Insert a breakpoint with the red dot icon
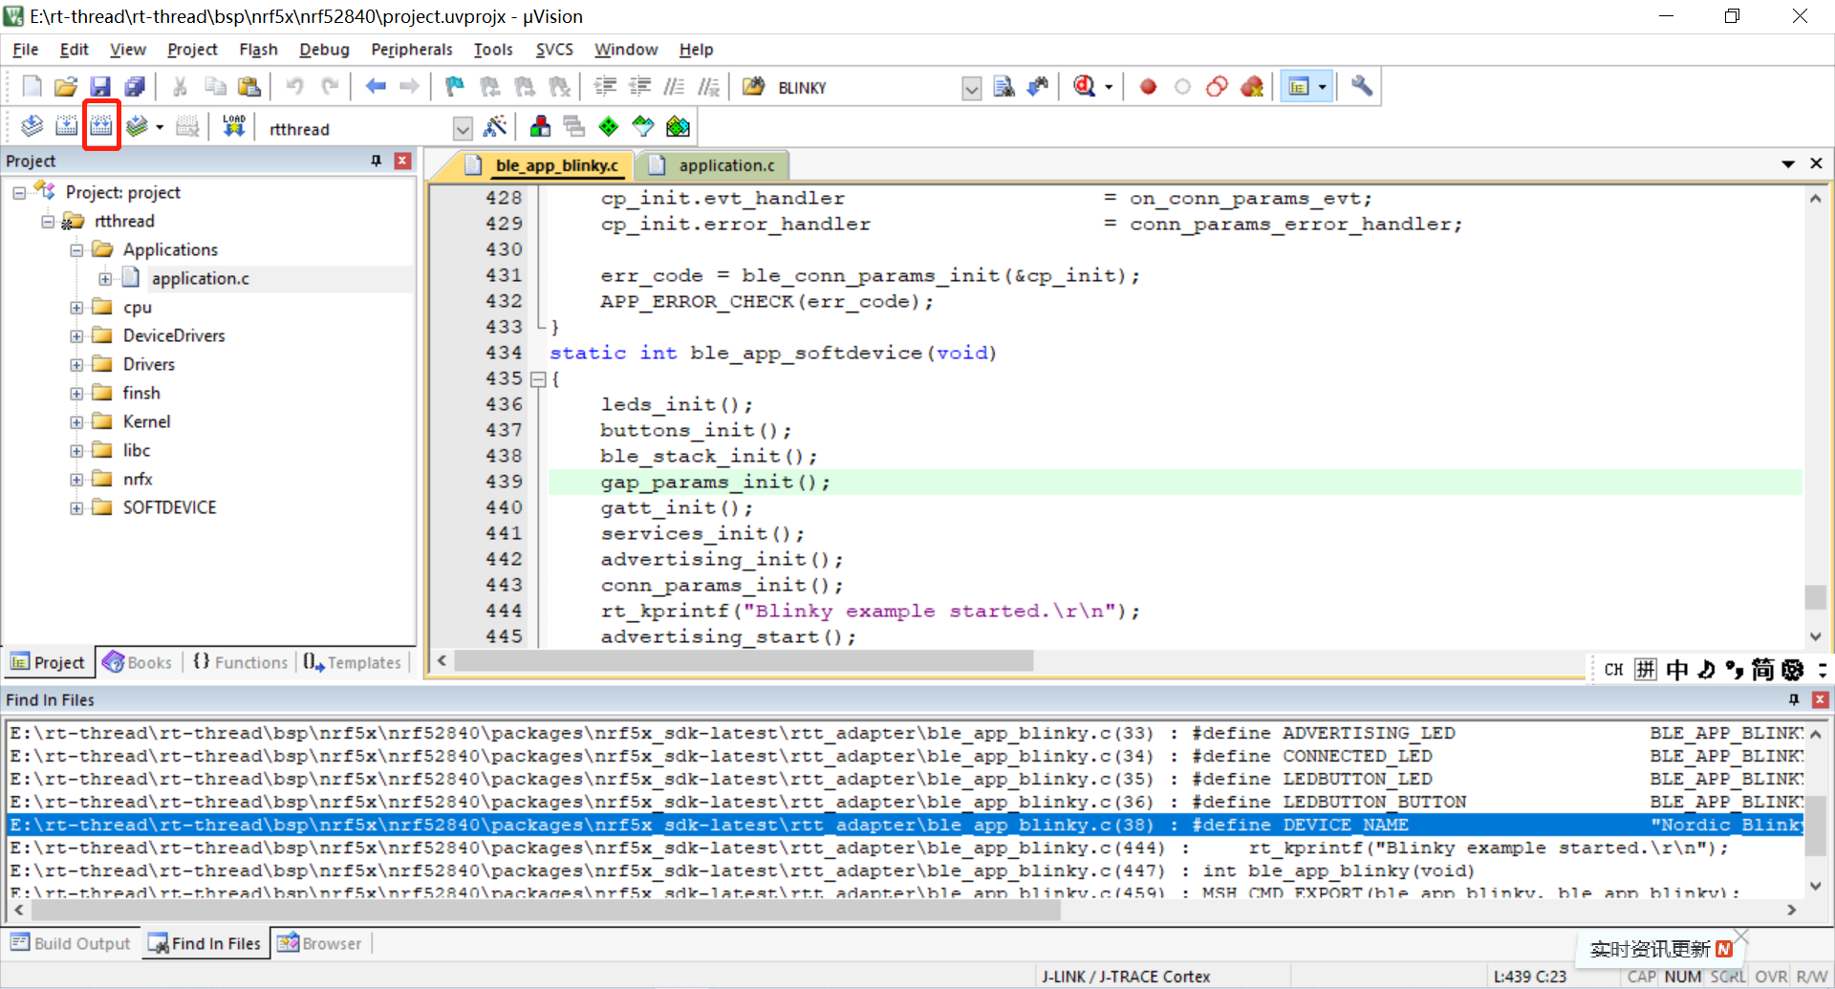 [1148, 87]
